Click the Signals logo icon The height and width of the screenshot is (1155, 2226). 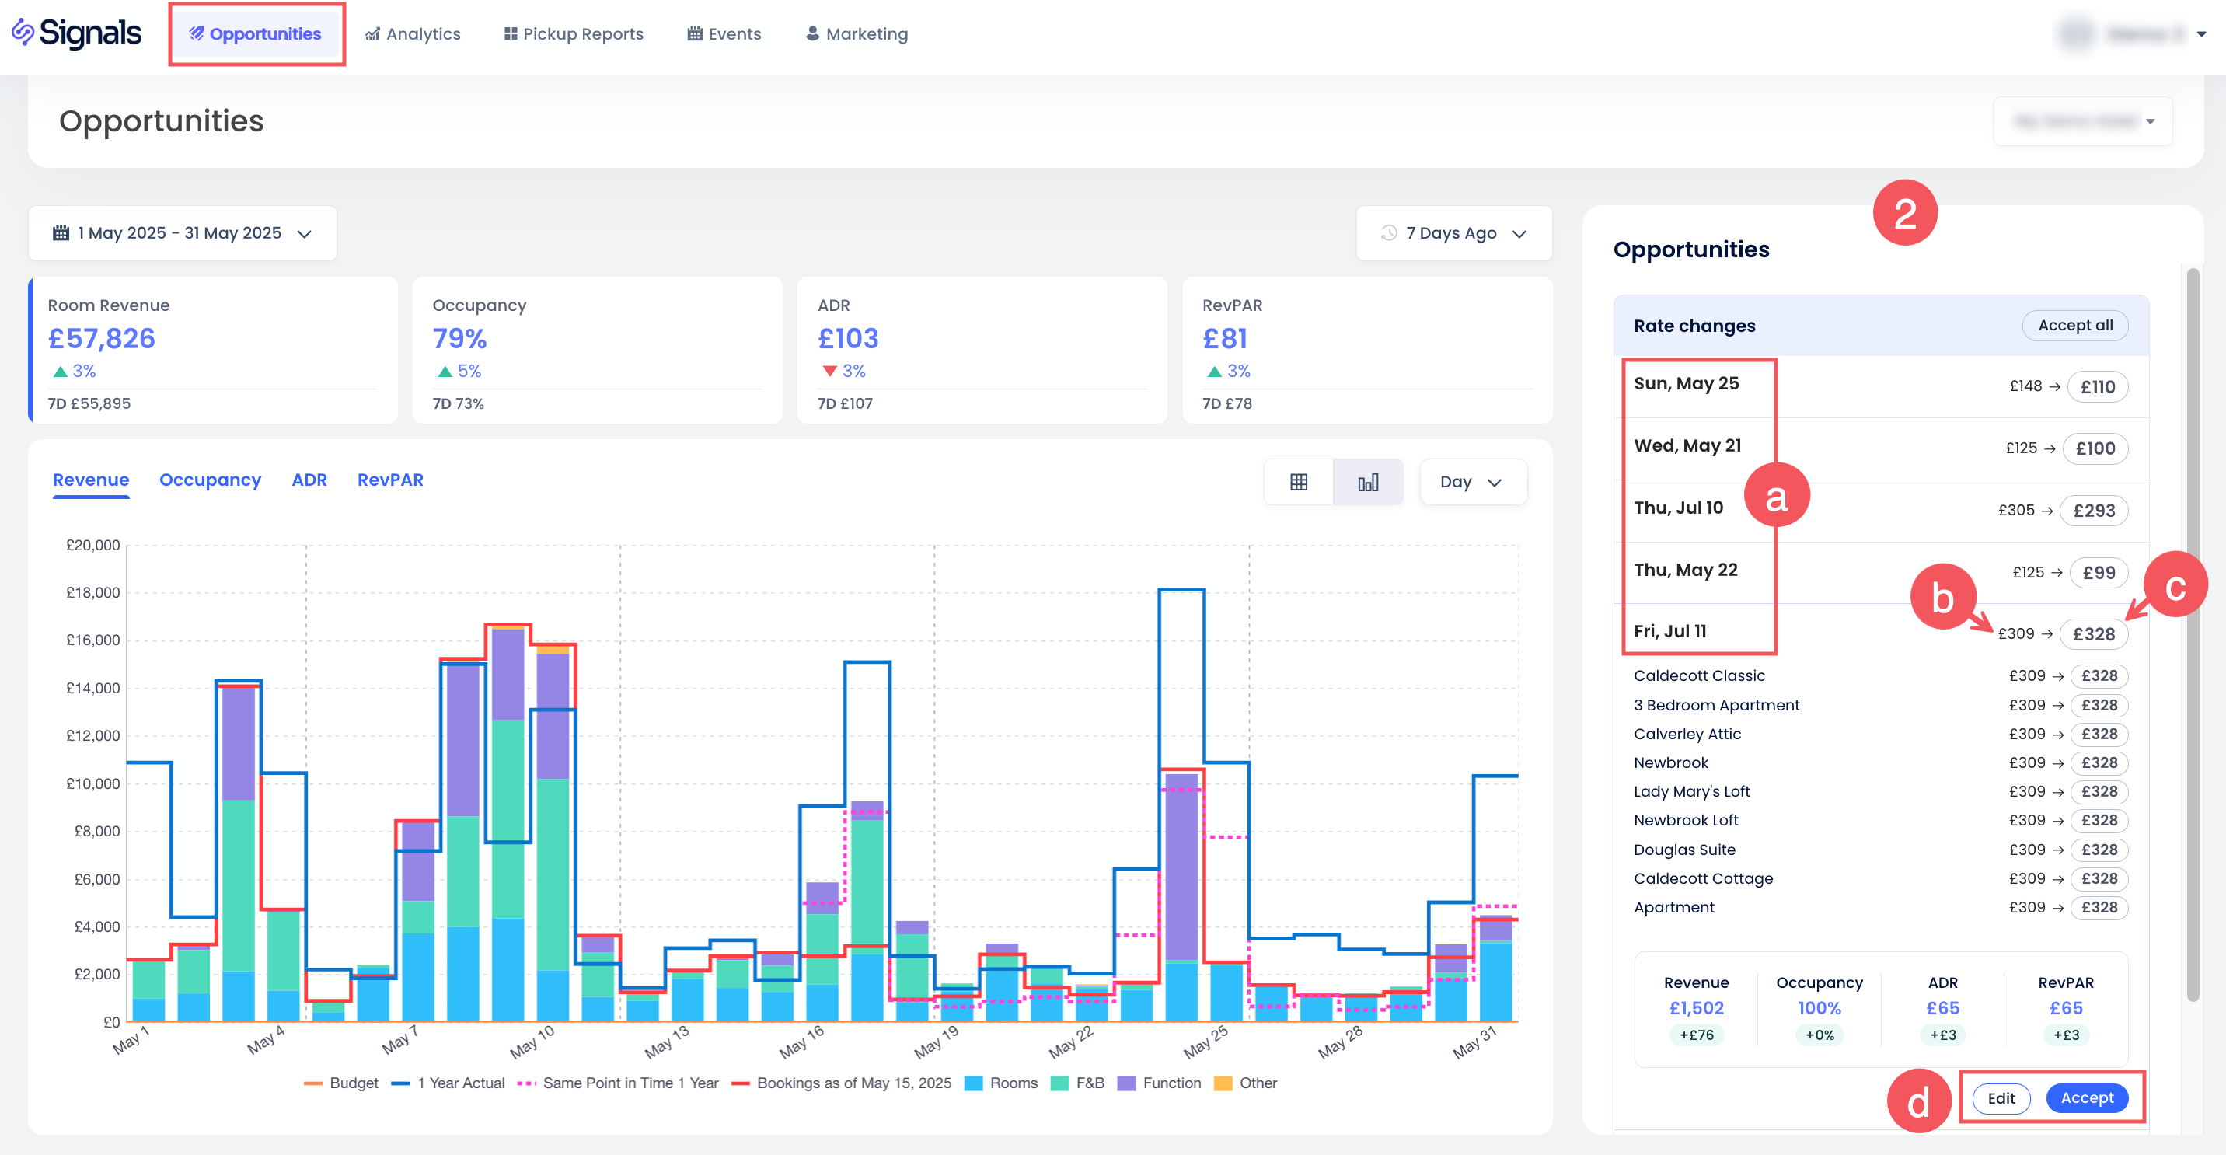pos(23,33)
